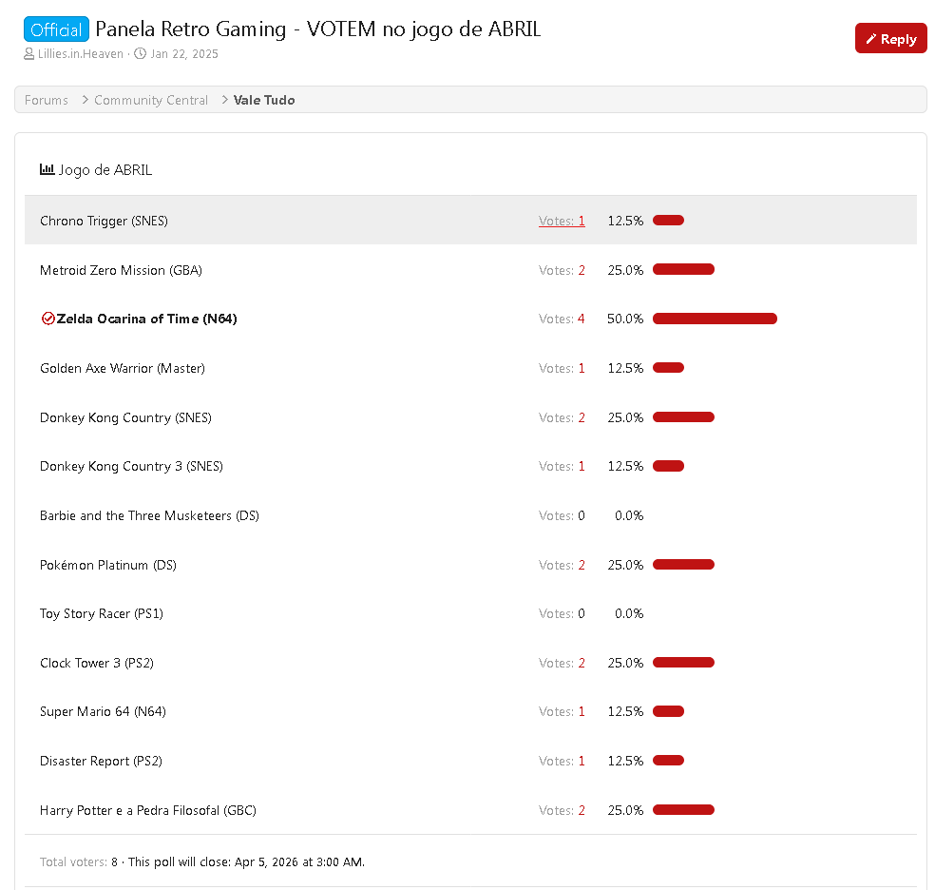Click the Jan 22, 2025 date link
The height and width of the screenshot is (890, 935).
click(x=184, y=53)
